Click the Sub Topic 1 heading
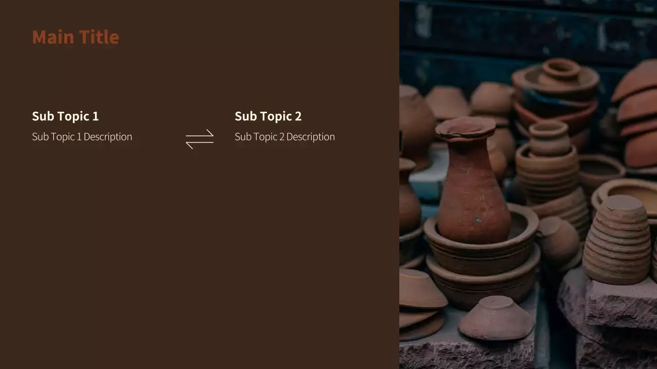The image size is (657, 369). coord(65,116)
